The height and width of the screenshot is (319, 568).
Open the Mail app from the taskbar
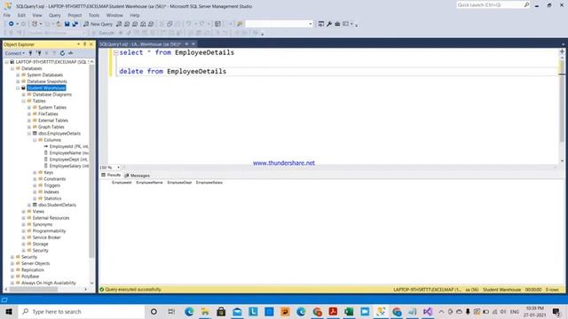tap(237, 311)
